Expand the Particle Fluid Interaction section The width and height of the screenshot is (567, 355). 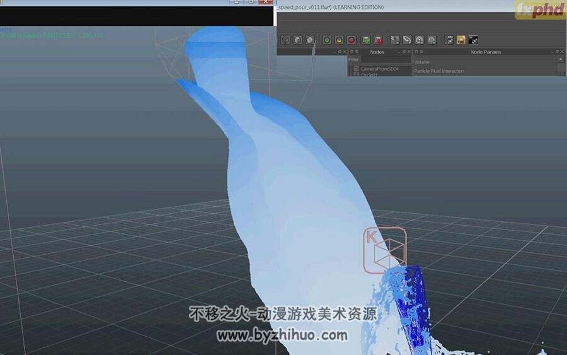439,71
